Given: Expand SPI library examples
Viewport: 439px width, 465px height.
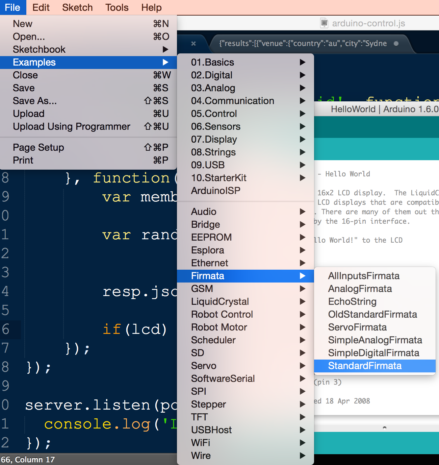Looking at the screenshot, I should [246, 391].
